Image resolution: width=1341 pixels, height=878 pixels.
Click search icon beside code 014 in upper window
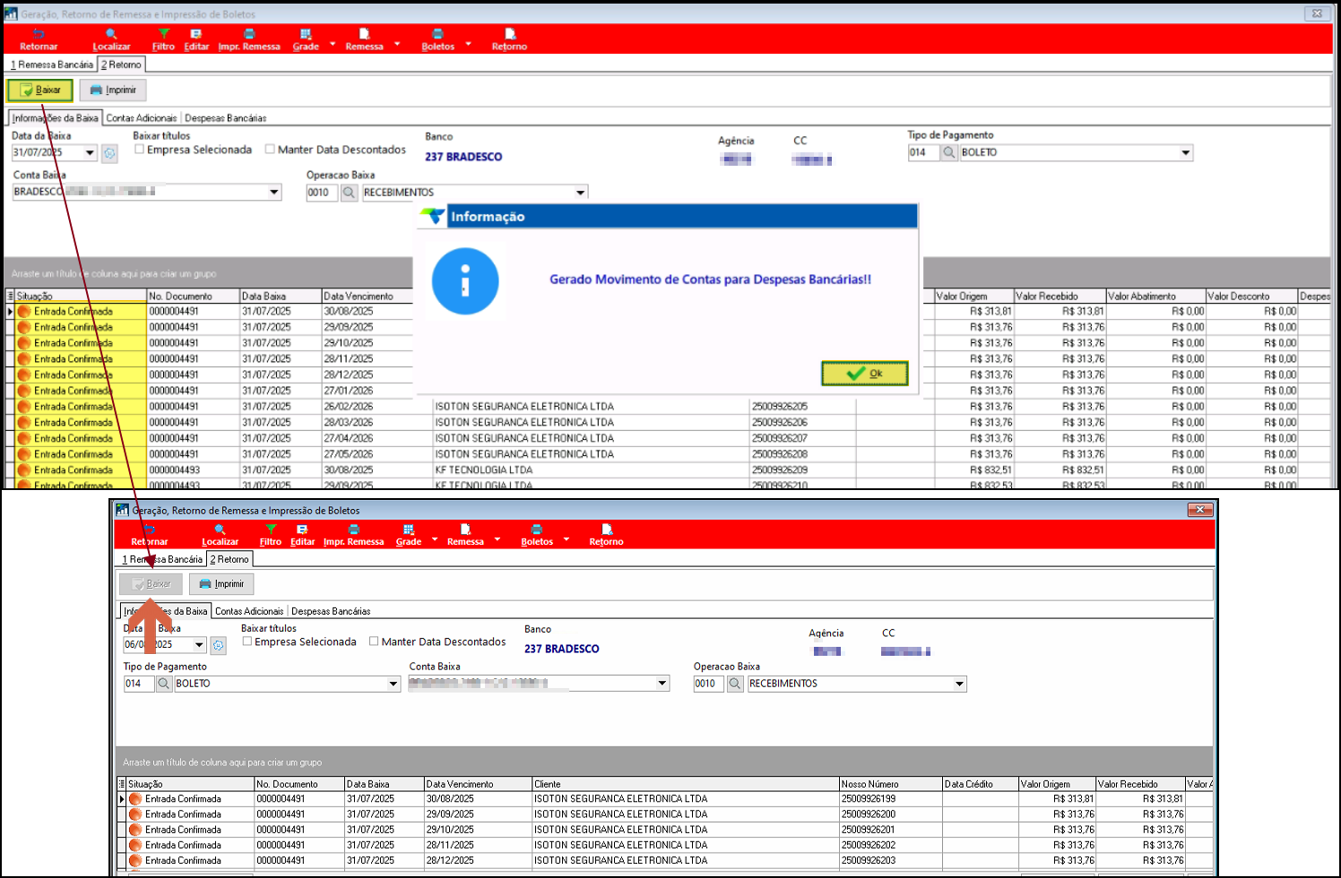click(x=949, y=152)
